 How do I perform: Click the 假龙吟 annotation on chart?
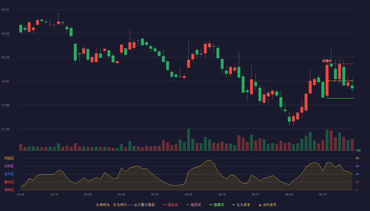(x=327, y=61)
